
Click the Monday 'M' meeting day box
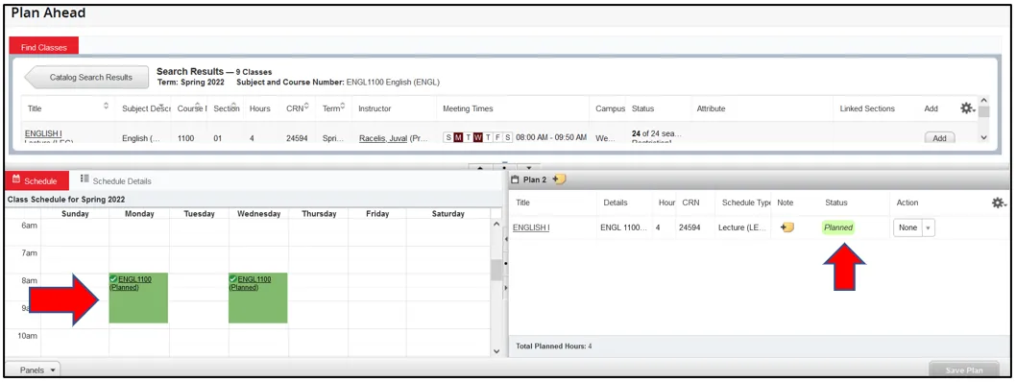click(458, 137)
